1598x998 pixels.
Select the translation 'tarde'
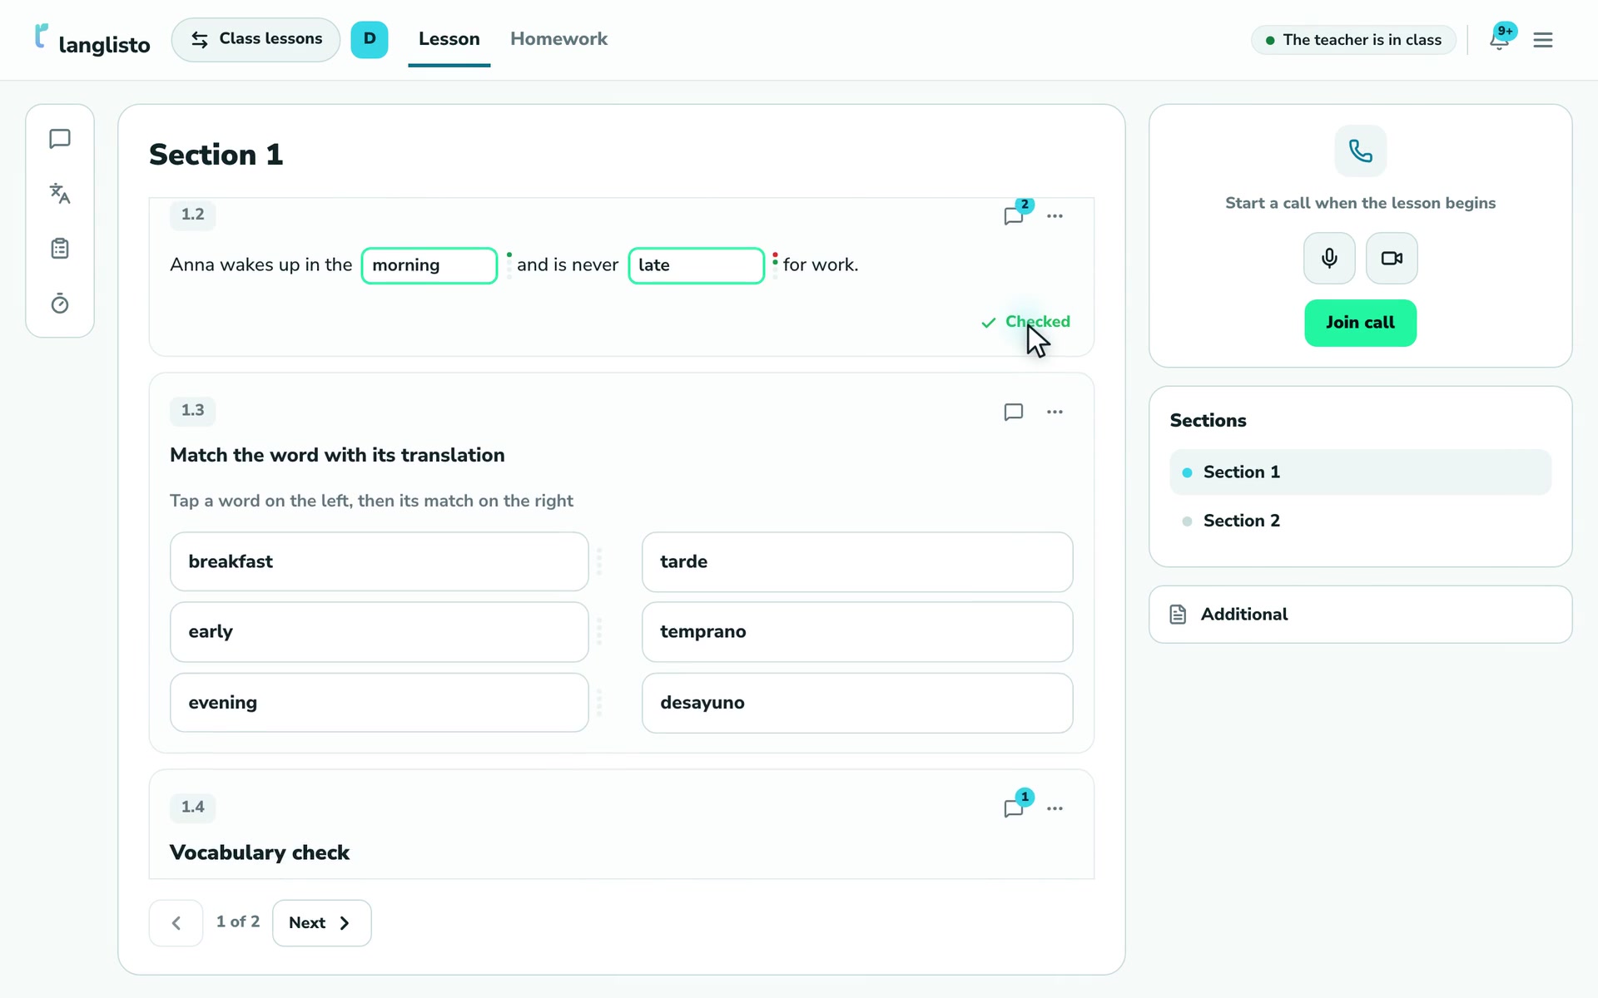click(x=857, y=561)
